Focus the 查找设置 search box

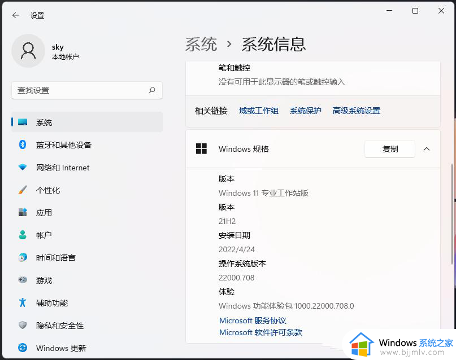(87, 90)
